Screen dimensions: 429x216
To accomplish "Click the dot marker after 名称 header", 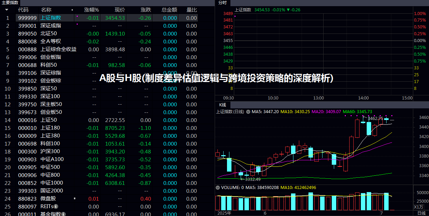I will pos(72,10).
